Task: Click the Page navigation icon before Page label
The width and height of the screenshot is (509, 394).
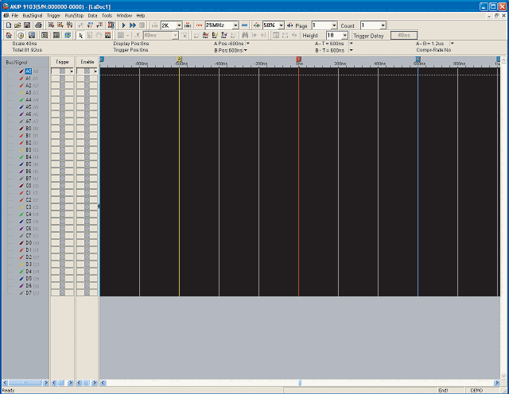Action: coord(288,25)
